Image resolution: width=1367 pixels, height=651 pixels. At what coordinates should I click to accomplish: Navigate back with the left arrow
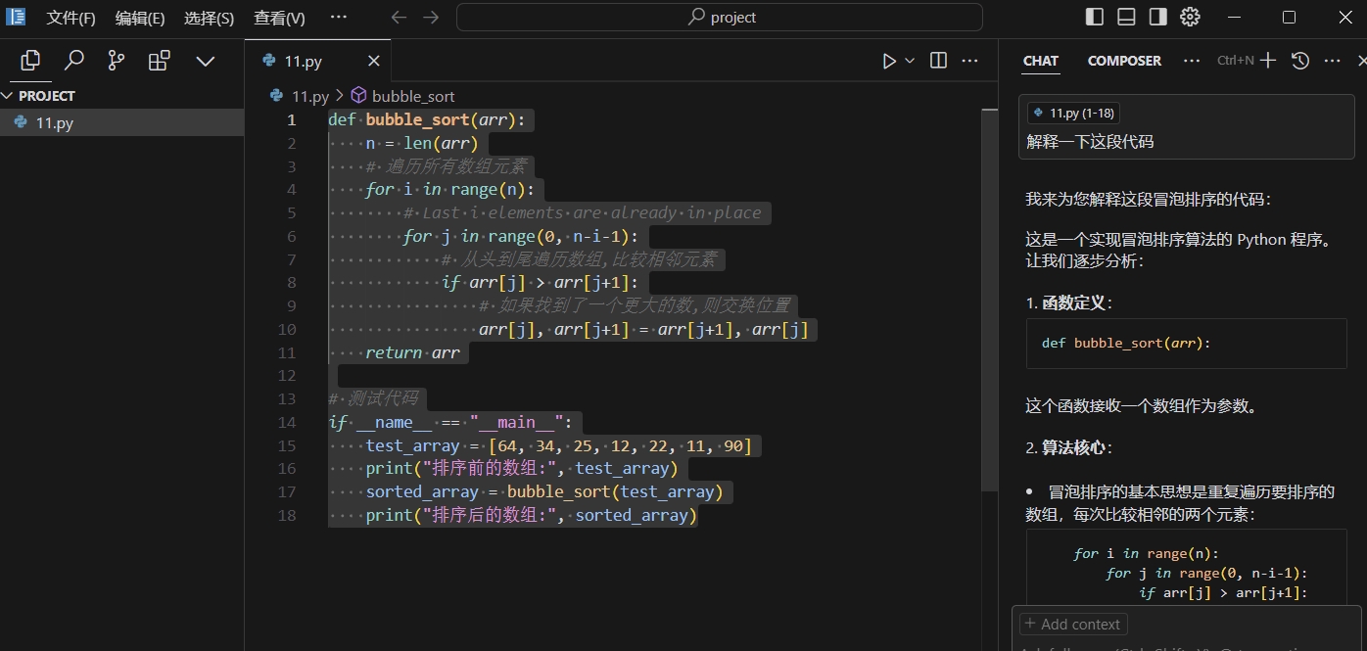[399, 17]
